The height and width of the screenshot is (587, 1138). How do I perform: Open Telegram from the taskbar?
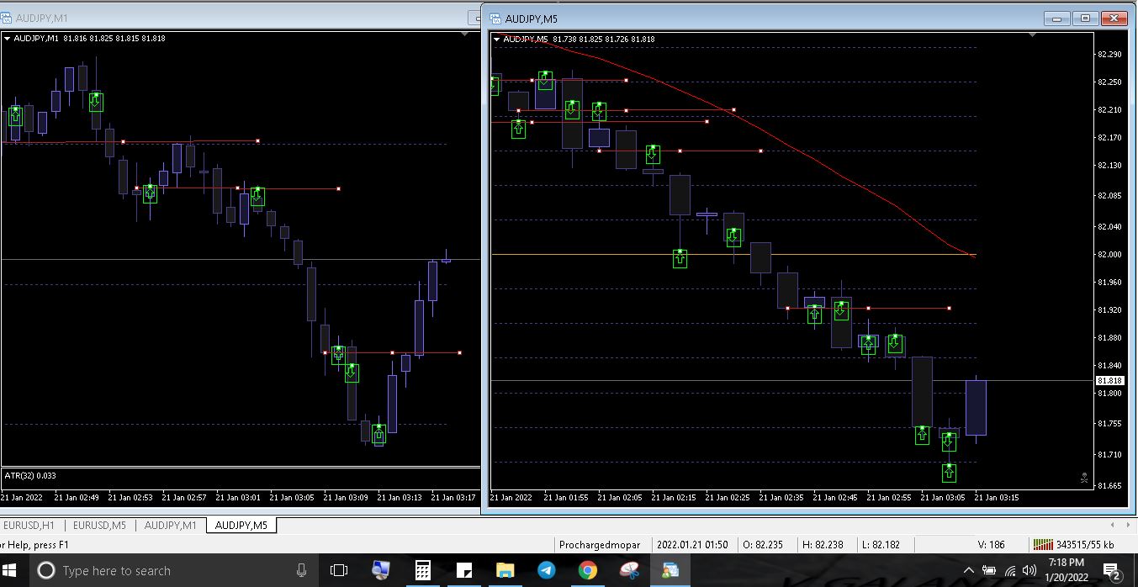pyautogui.click(x=546, y=570)
